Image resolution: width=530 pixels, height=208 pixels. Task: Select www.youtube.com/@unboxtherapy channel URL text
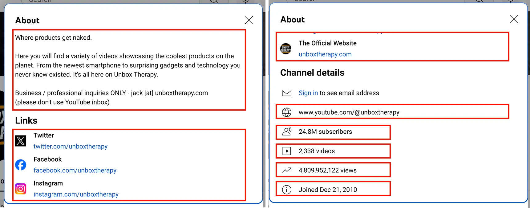tap(349, 112)
